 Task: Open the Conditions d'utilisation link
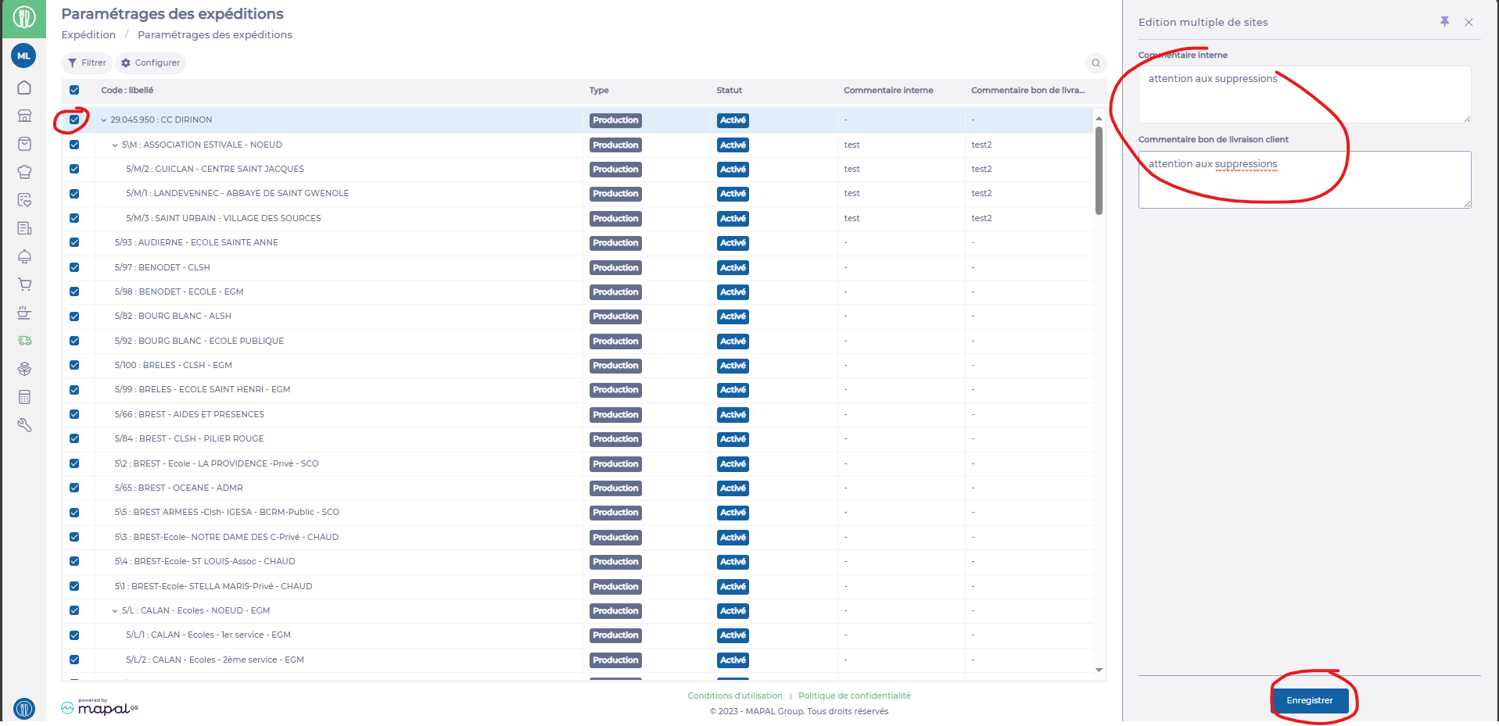pos(735,696)
